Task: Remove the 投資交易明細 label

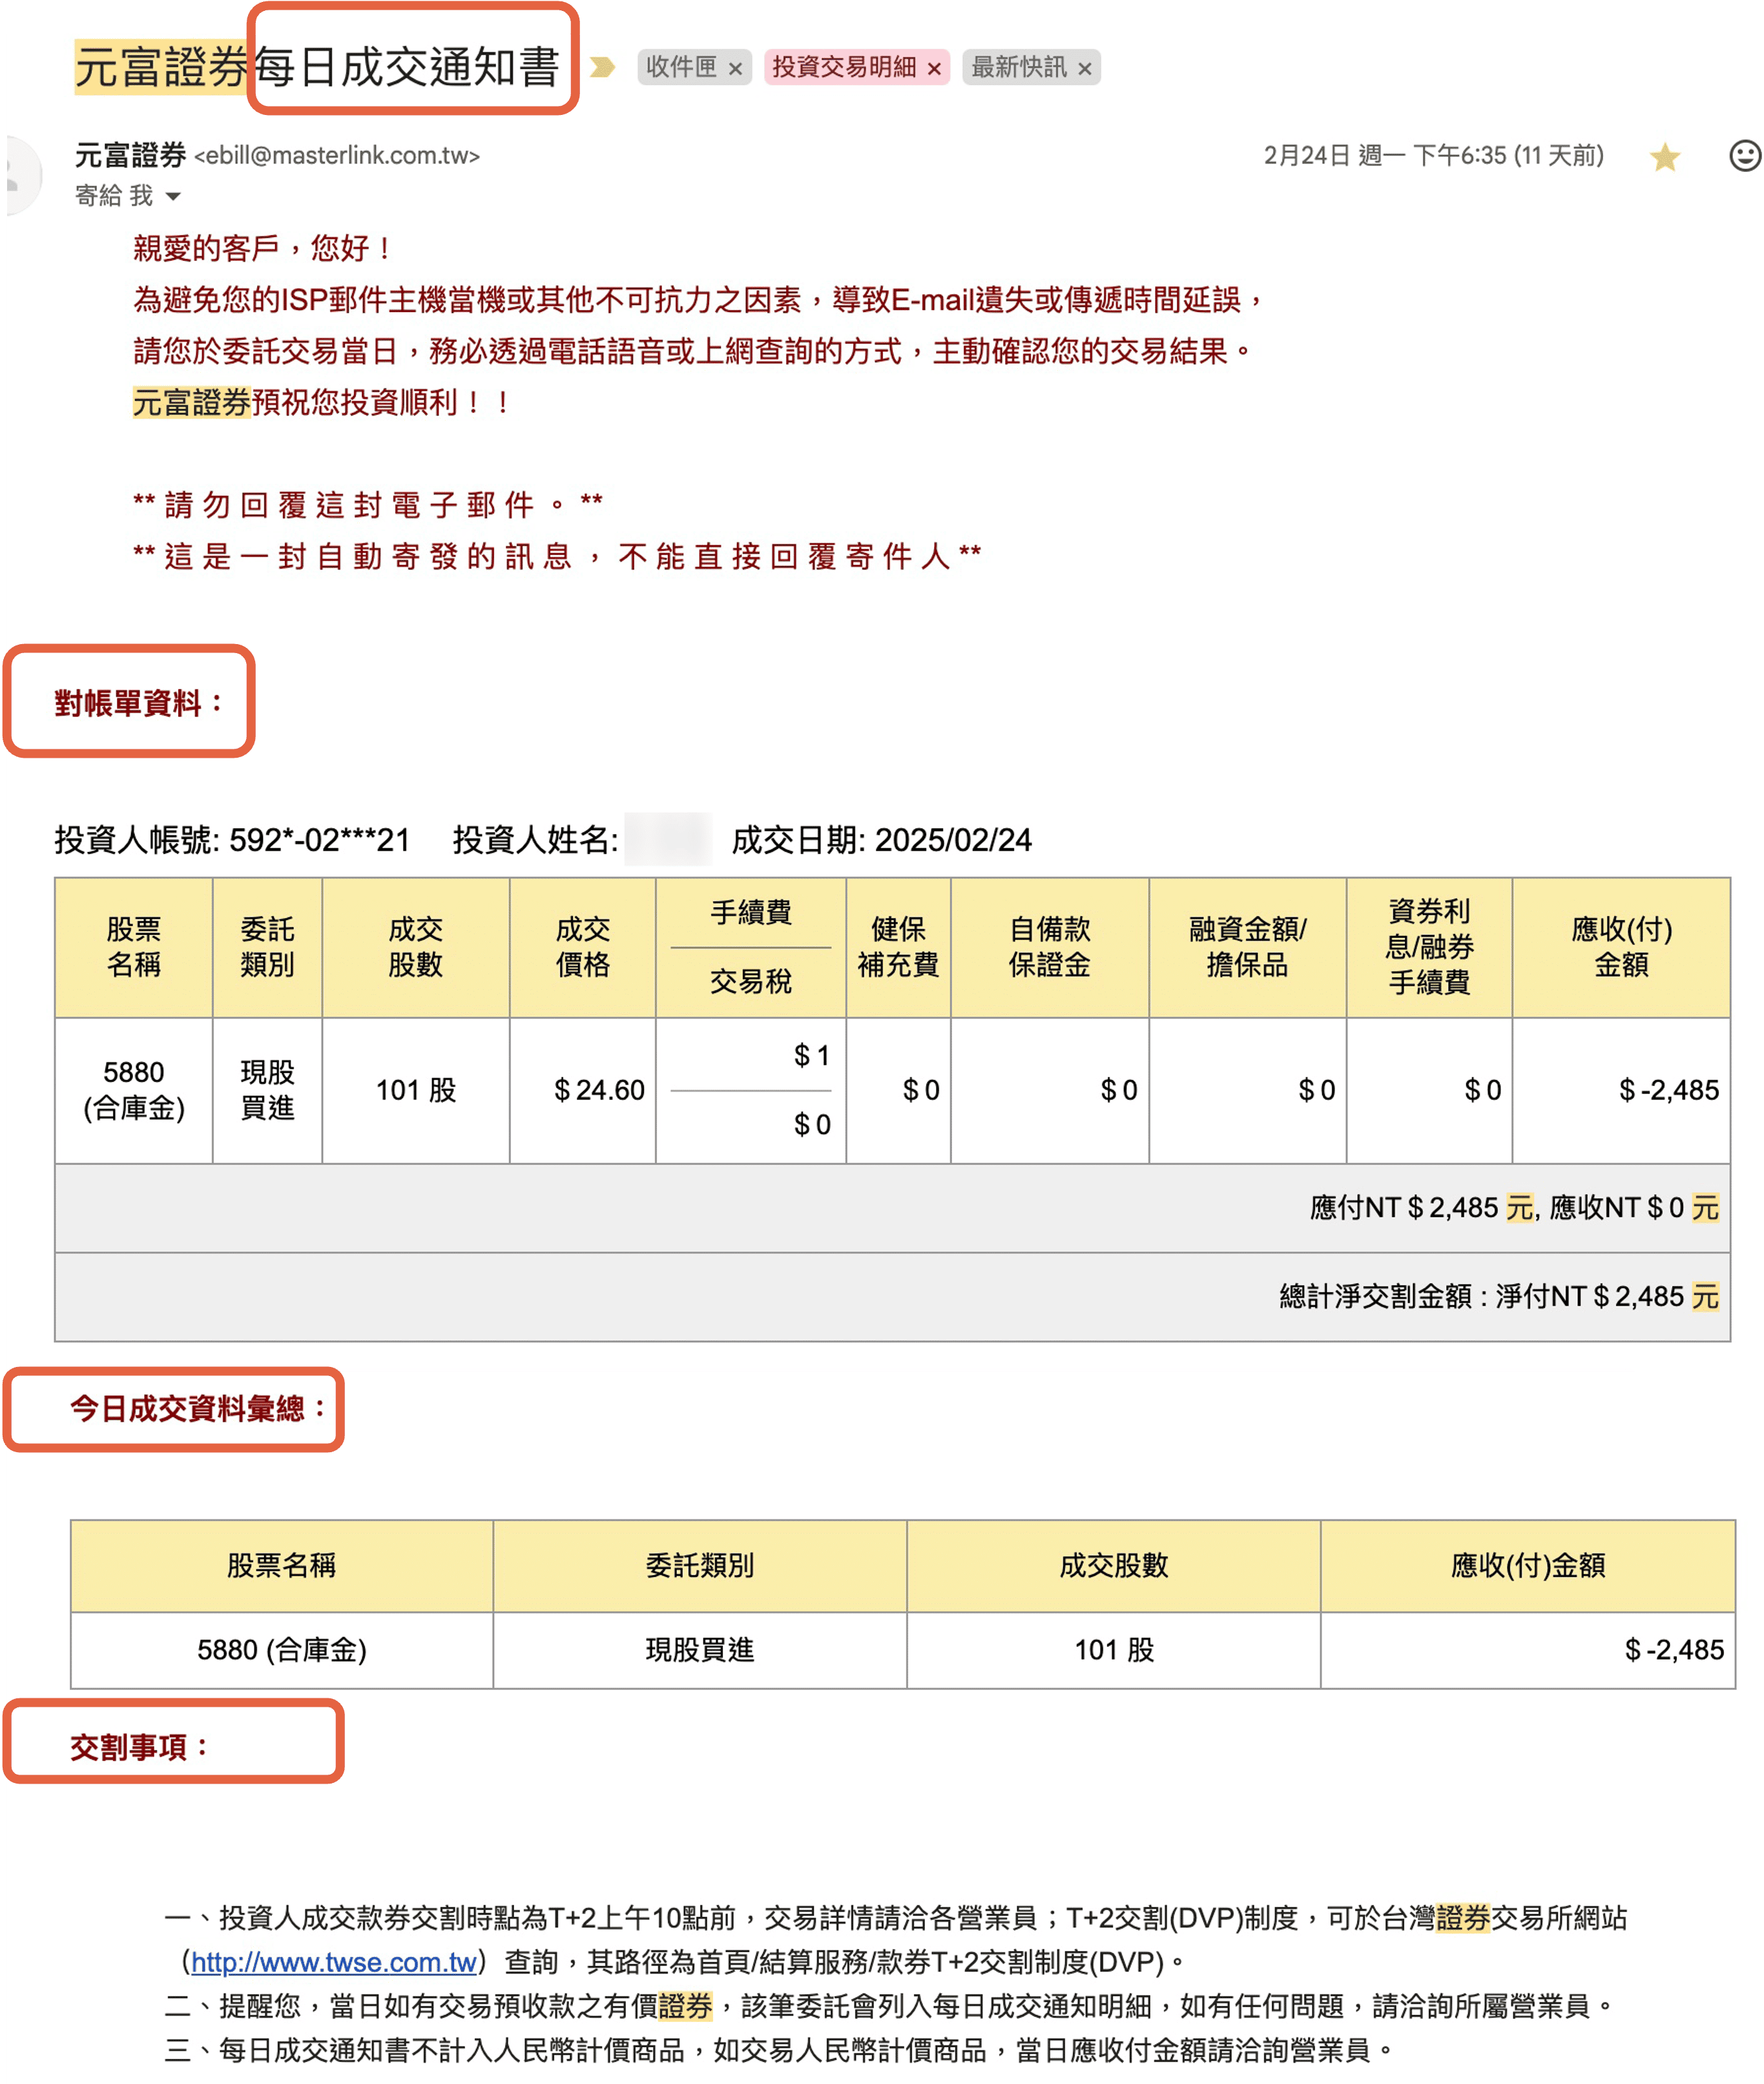Action: (x=934, y=68)
